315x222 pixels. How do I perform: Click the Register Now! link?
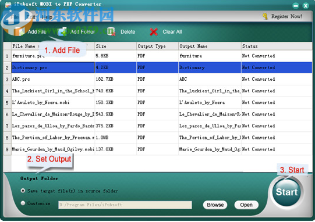[286, 16]
